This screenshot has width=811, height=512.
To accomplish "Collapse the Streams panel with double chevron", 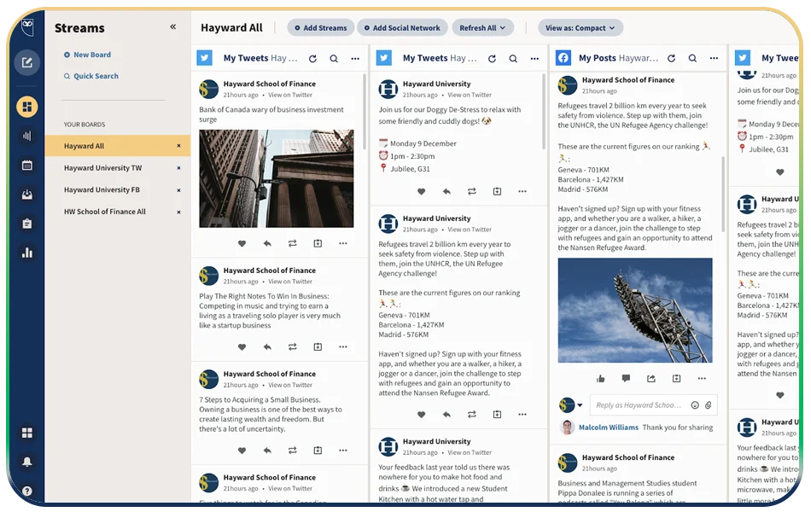I will click(173, 27).
